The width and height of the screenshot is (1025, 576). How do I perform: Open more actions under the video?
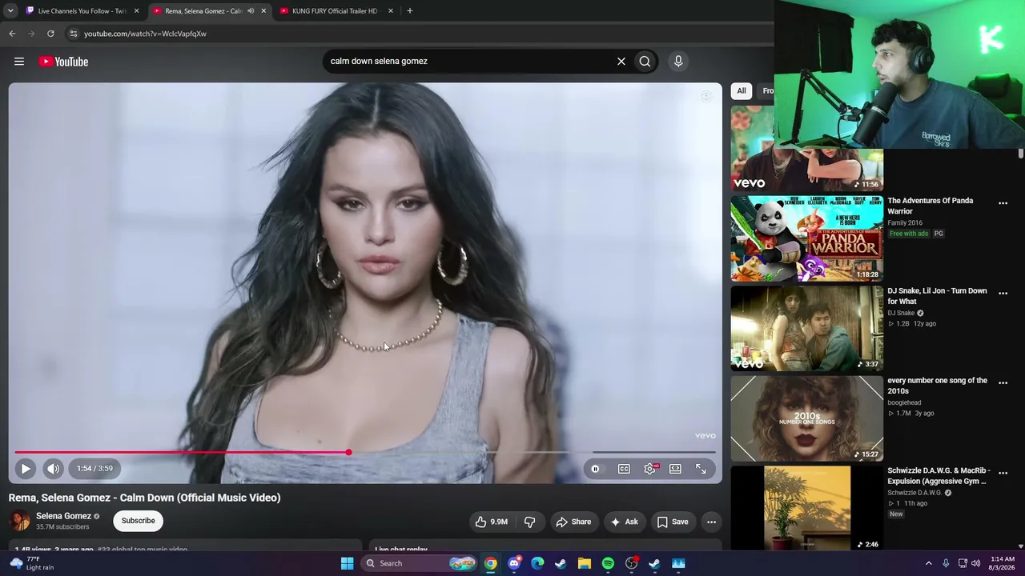[711, 522]
